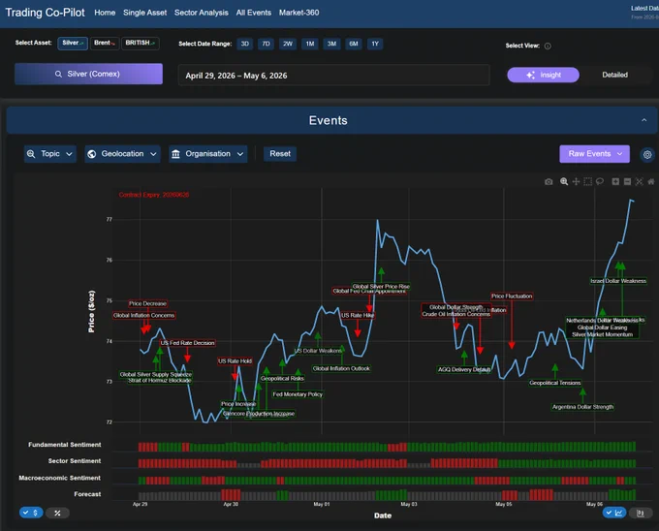This screenshot has width=659, height=531.
Task: Set date range to 7D
Action: (267, 44)
